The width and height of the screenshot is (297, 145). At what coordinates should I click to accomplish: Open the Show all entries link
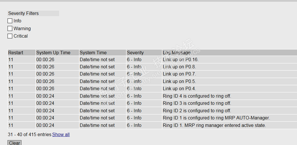tap(61, 134)
